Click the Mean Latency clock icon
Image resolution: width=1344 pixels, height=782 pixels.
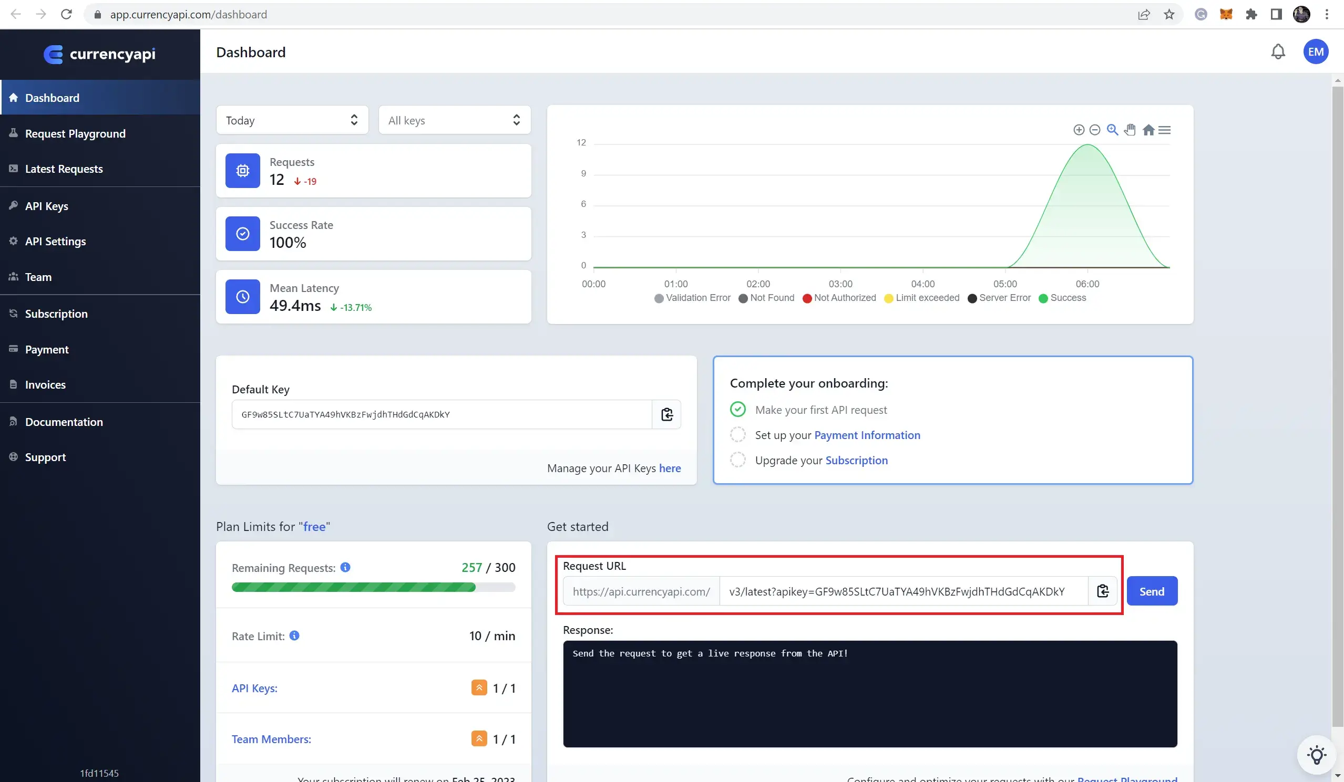coord(243,296)
